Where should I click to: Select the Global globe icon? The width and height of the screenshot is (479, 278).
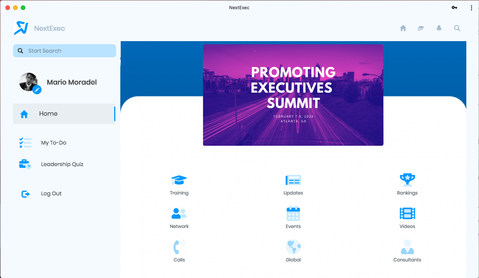coord(293,251)
